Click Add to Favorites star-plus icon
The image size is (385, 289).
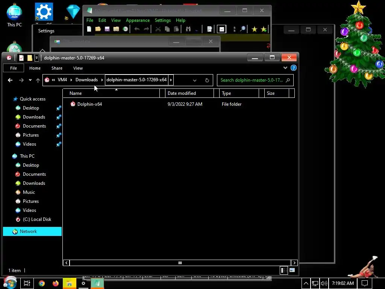[264, 29]
